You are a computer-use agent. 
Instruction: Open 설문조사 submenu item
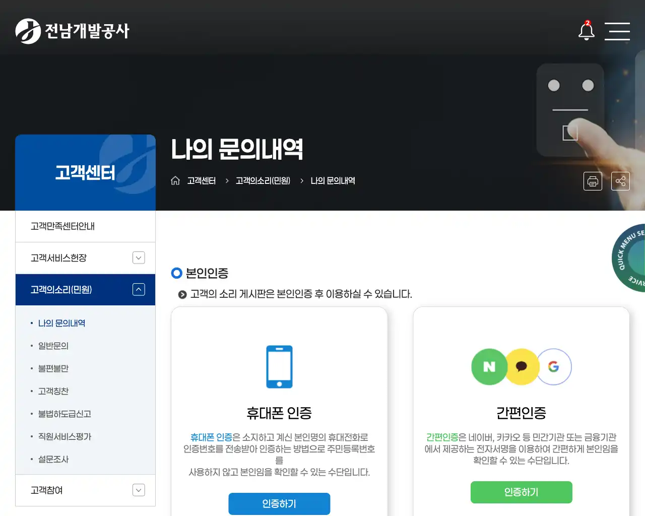pos(53,459)
